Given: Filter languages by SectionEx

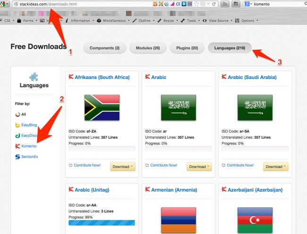Looking at the screenshot, I should click(x=26, y=156).
